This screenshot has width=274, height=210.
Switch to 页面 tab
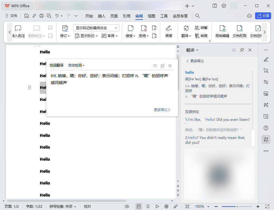point(114,16)
